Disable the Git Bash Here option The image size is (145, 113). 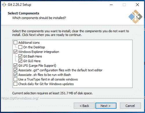[x=20, y=56]
